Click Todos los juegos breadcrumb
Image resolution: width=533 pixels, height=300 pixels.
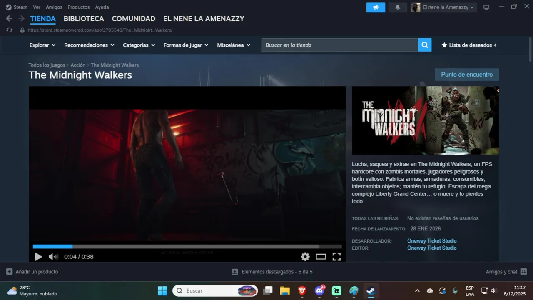click(47, 65)
